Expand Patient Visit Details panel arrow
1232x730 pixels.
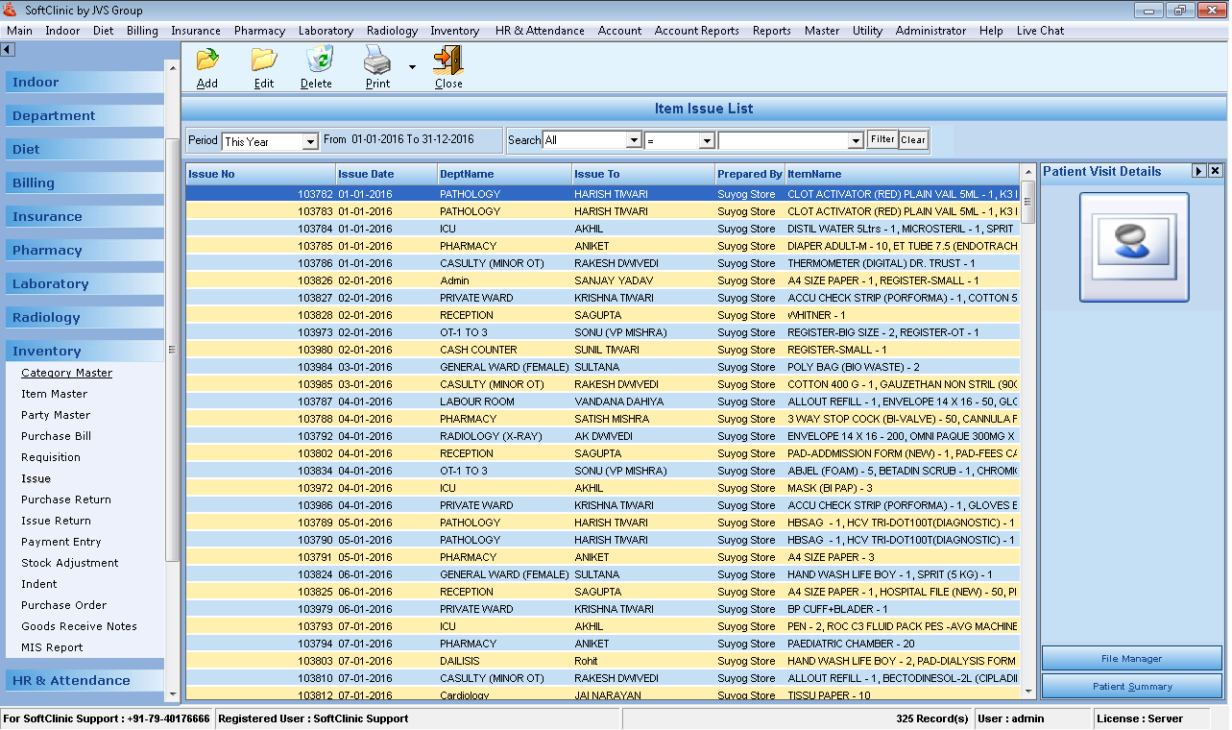coord(1198,171)
